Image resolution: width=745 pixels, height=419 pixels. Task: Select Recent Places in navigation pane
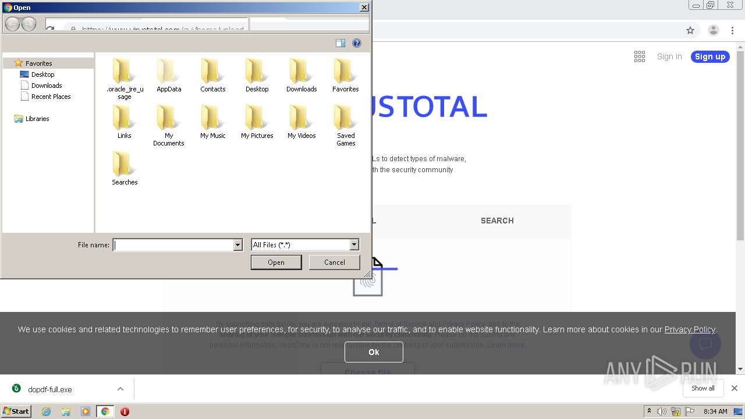tap(51, 97)
